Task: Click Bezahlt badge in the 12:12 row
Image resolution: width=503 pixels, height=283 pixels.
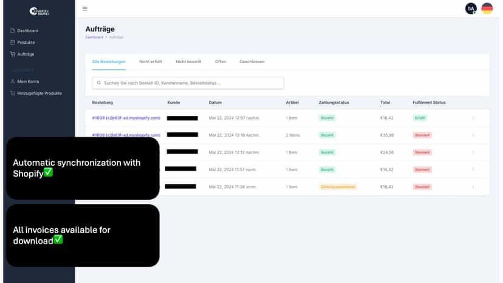Action: pyautogui.click(x=327, y=152)
